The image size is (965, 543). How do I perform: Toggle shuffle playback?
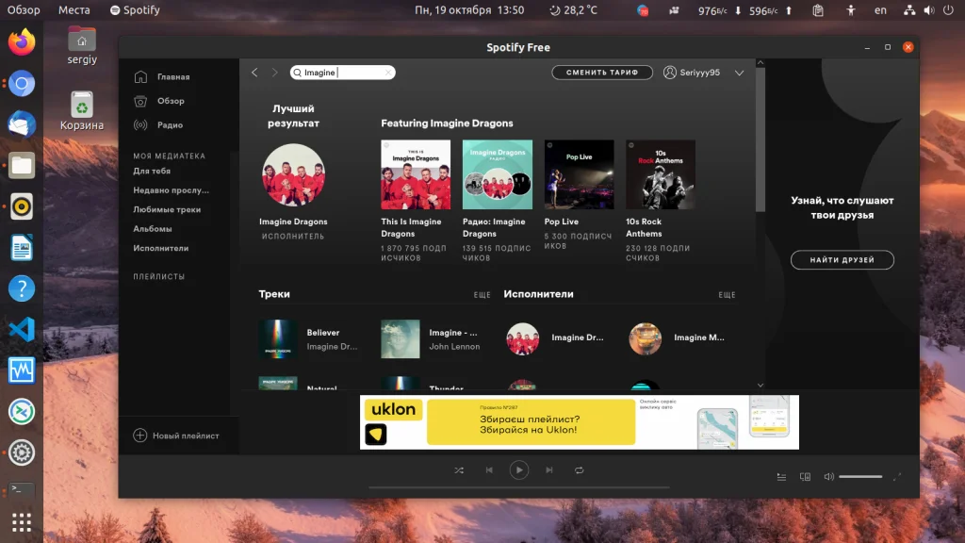pos(459,470)
